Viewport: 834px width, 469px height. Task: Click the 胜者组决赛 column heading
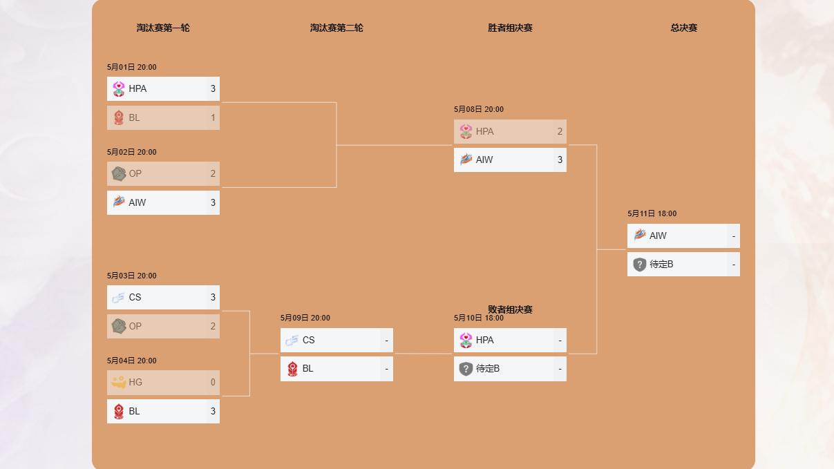pos(510,28)
